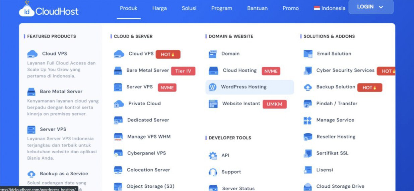
Task: Open the Bantuan menu
Action: (x=257, y=8)
